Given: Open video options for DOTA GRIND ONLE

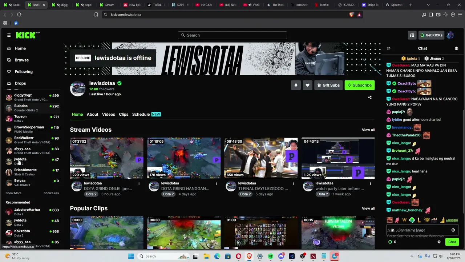Looking at the screenshot, I should pyautogui.click(x=139, y=184).
